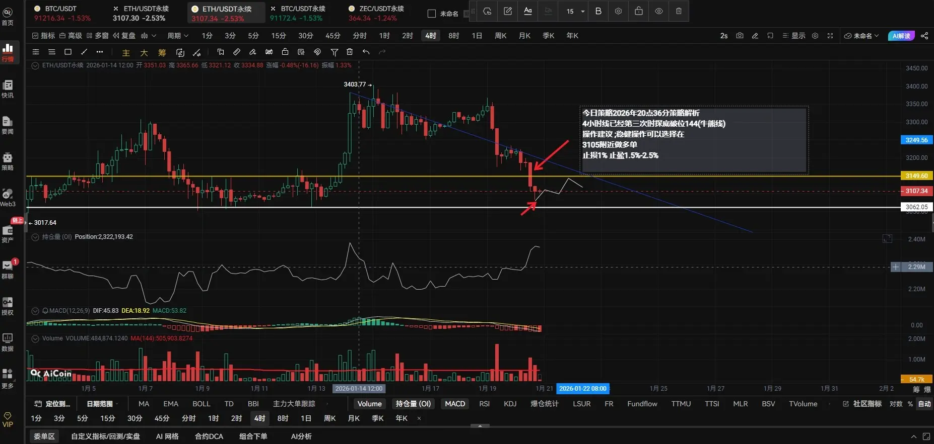Switch to ZEC/USDT永续 tab

(377, 13)
